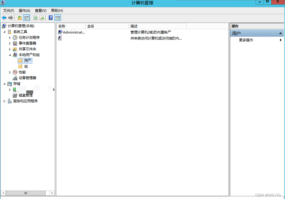This screenshot has height=199, width=285.
Task: Expand the node above 磁盘管理
Action: [10, 90]
